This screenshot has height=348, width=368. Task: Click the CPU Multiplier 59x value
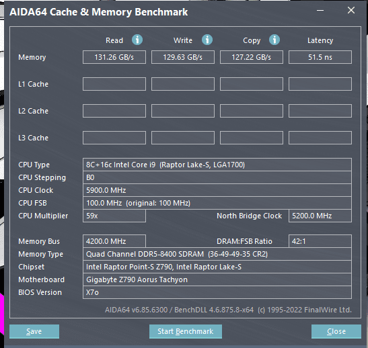tap(114, 216)
